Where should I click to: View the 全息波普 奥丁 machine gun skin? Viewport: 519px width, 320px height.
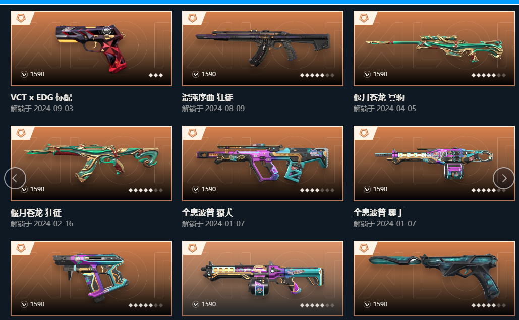(434, 164)
